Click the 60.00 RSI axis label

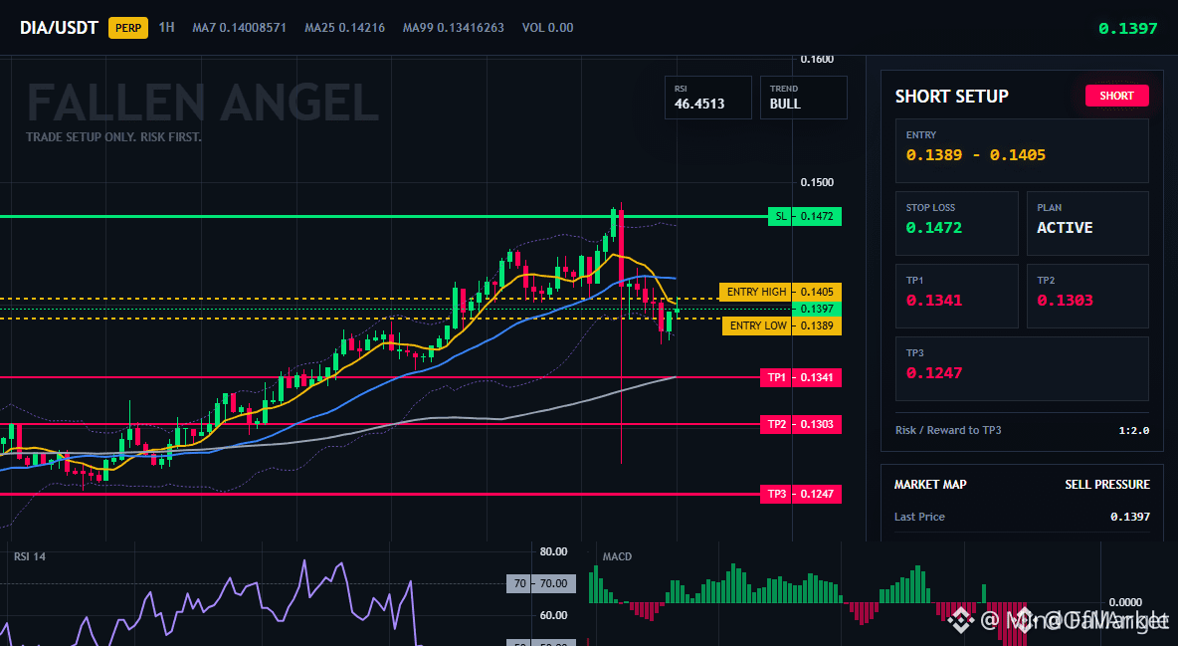pyautogui.click(x=554, y=615)
